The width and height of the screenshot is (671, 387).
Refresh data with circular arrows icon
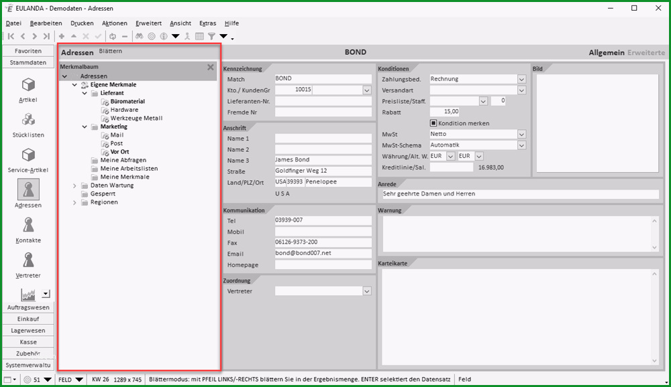tap(113, 36)
